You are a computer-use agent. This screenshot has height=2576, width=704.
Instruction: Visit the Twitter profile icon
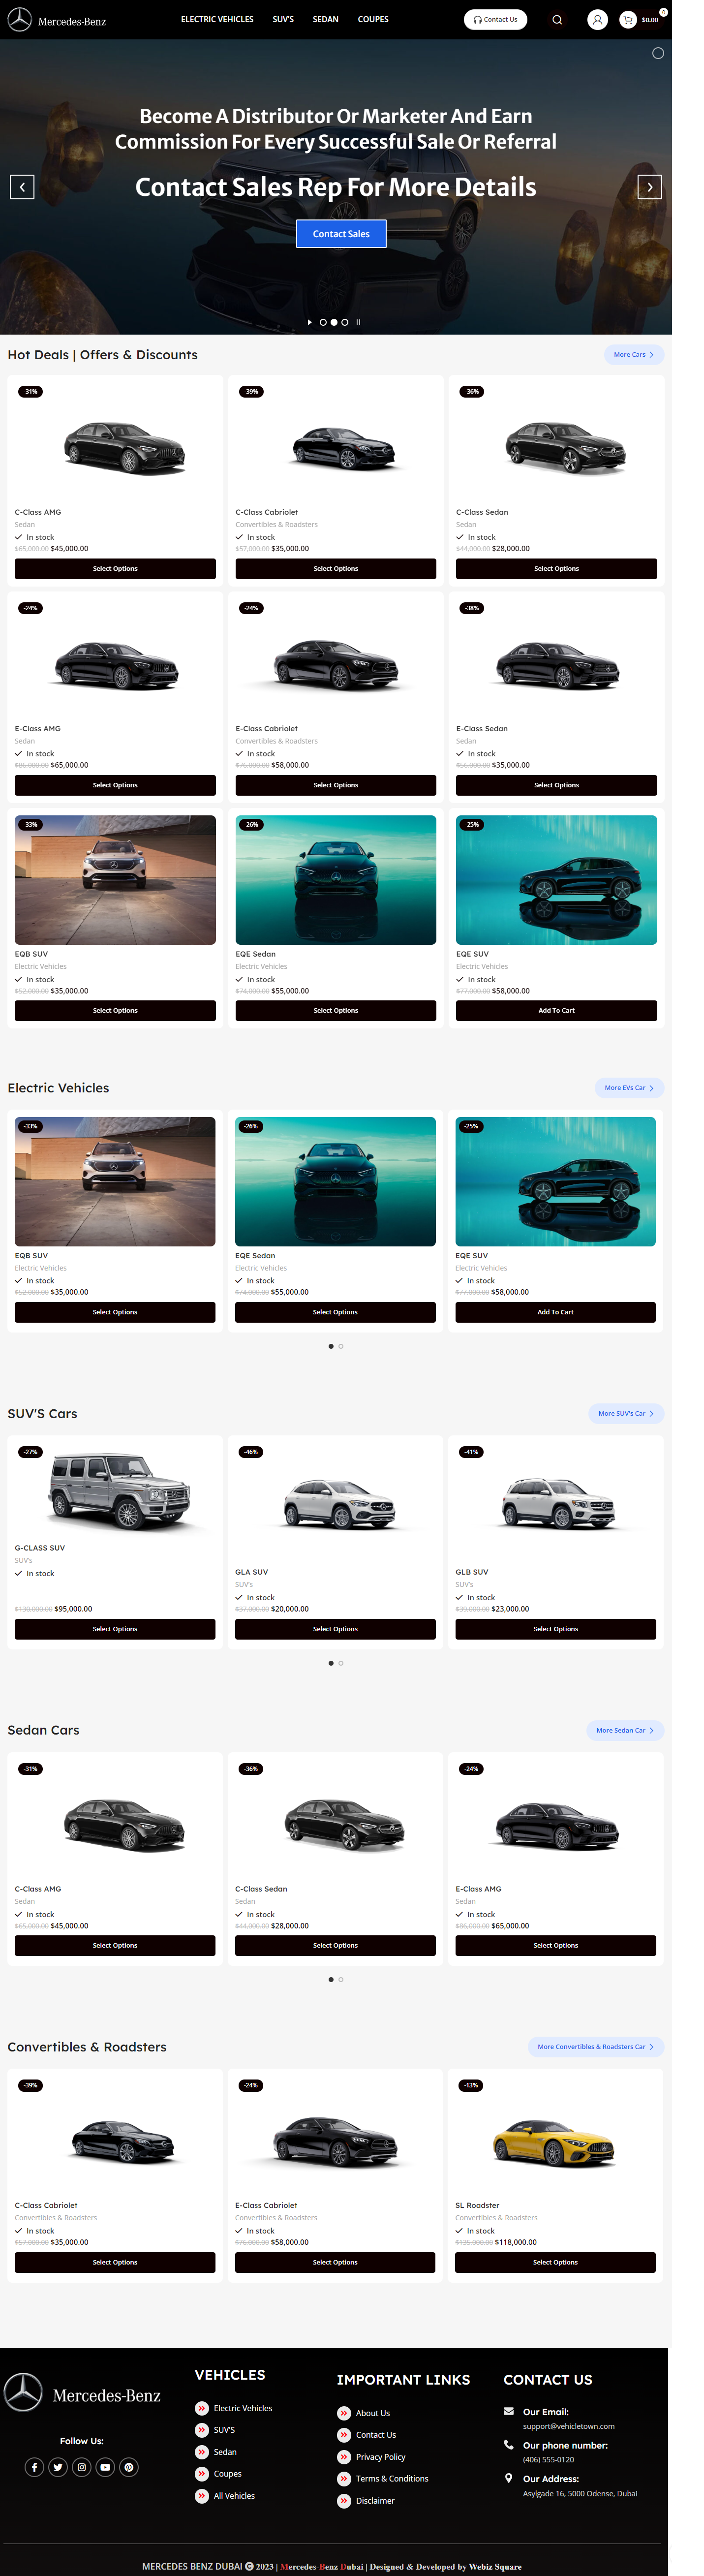coord(58,2467)
